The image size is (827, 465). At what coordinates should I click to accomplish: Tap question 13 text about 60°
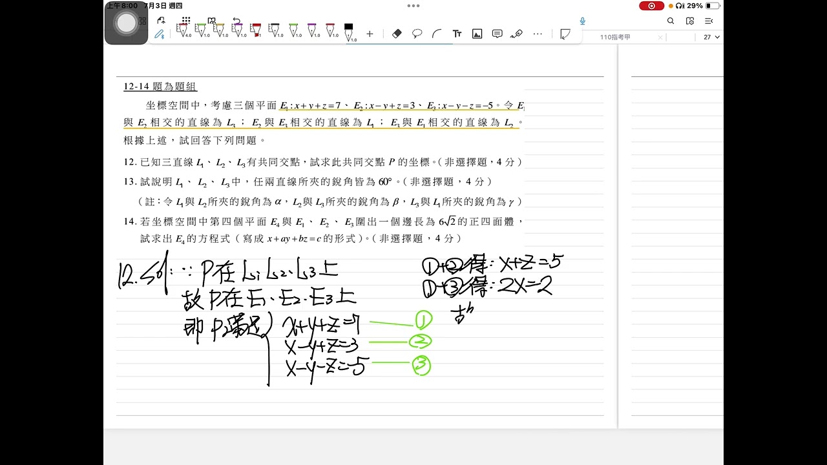click(308, 182)
